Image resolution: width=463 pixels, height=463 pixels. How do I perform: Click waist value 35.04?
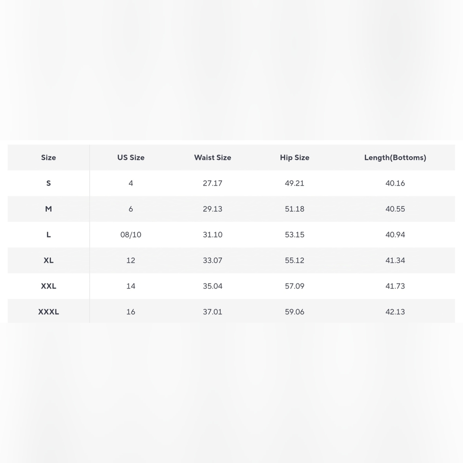(x=213, y=286)
